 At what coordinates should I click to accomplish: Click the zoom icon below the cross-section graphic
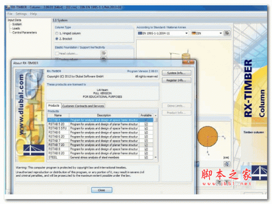click(x=227, y=164)
